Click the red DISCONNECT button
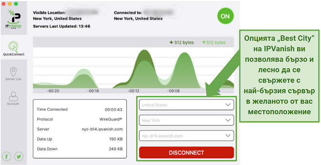Screen dimensions: 321x165 pos(186,153)
